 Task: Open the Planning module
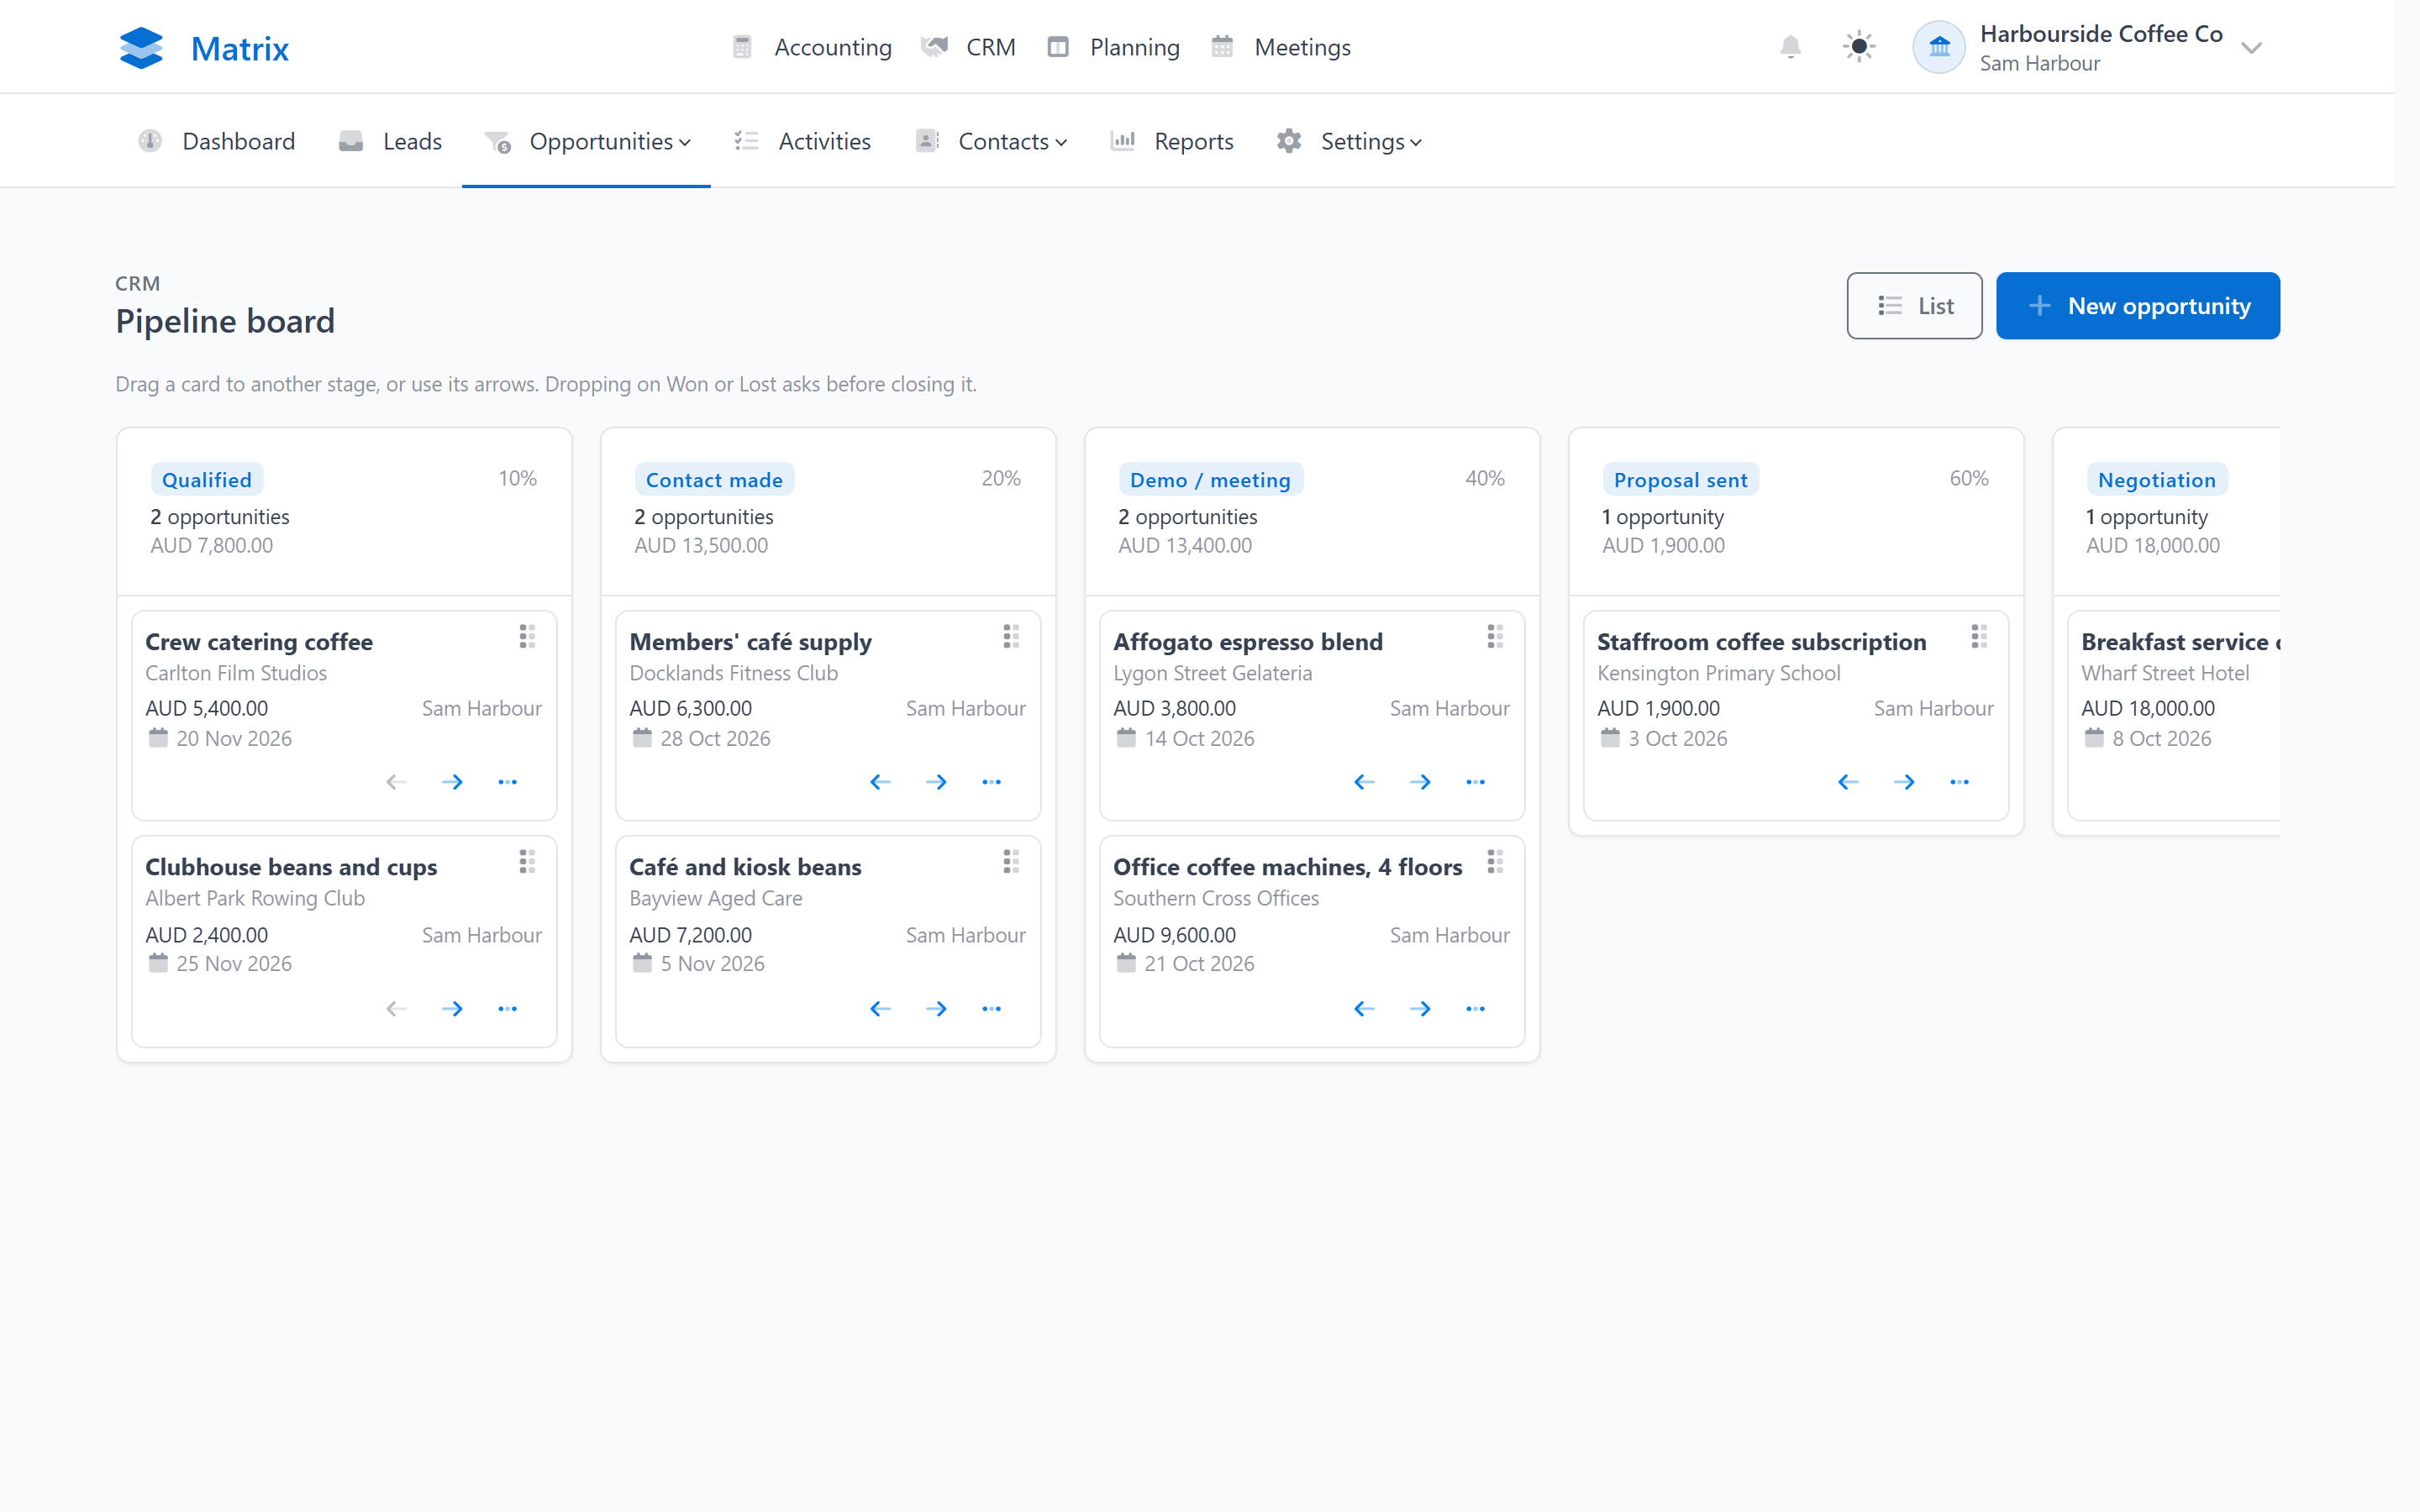coord(1113,47)
